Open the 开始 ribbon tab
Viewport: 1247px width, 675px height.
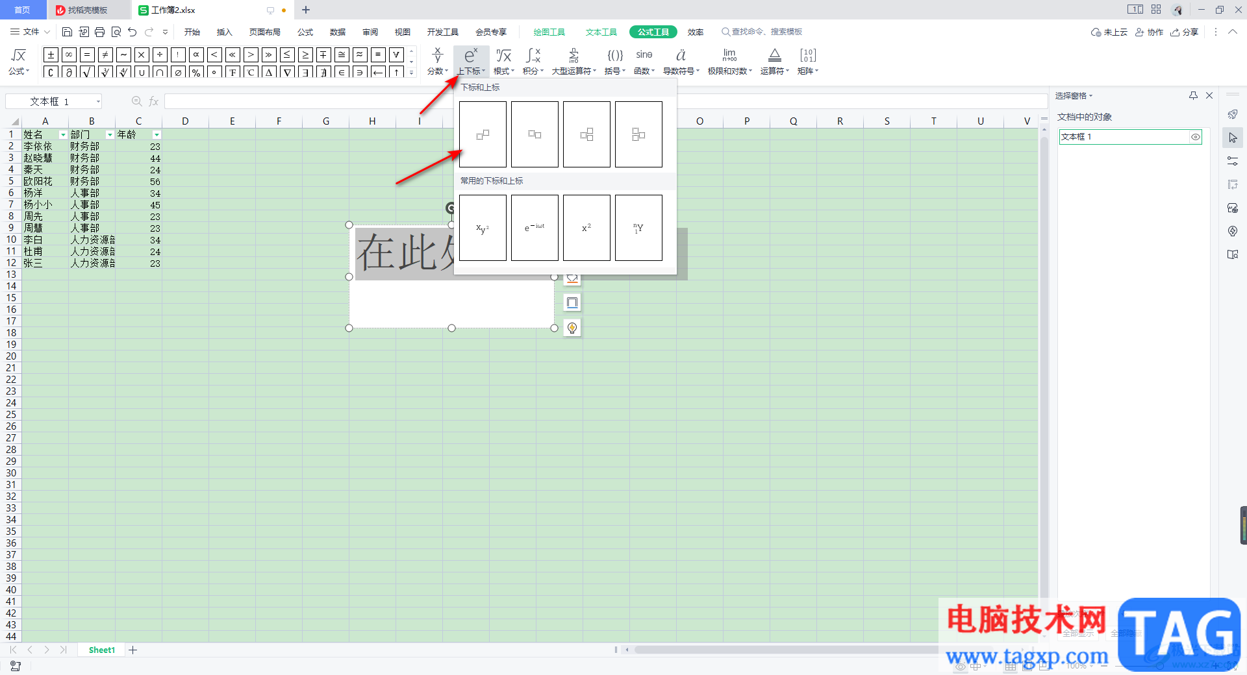(x=192, y=32)
